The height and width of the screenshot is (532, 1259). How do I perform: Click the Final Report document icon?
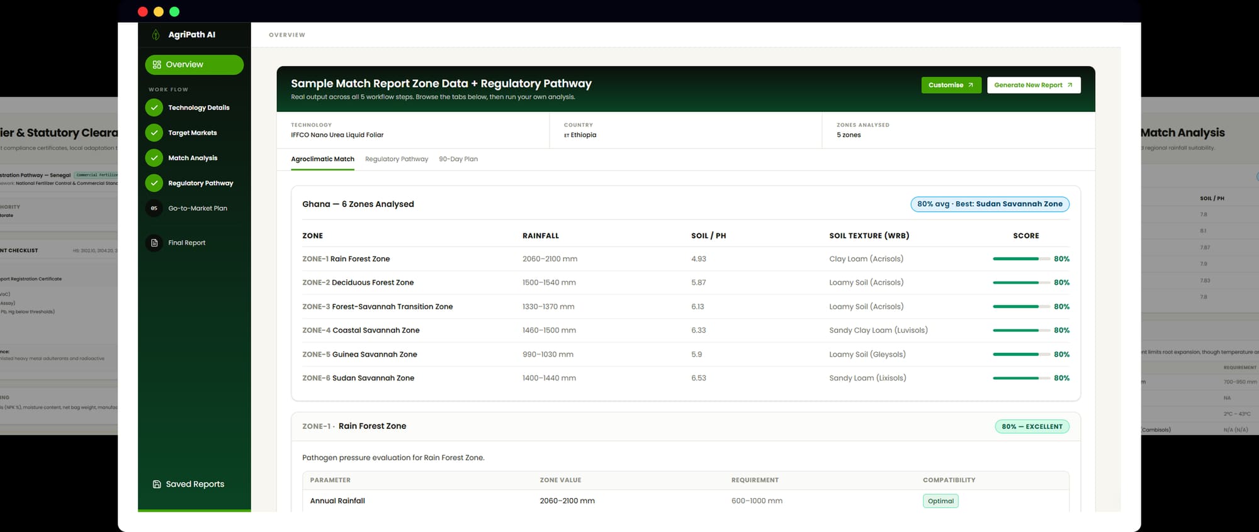click(154, 243)
